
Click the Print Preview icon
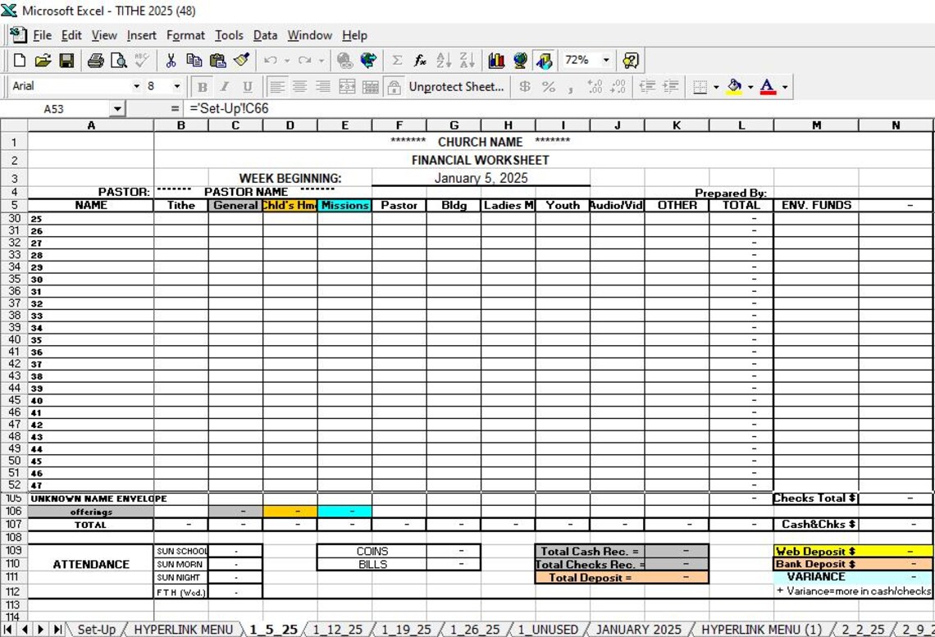pyautogui.click(x=120, y=59)
